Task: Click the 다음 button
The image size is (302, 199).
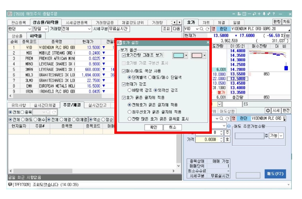Action: pyautogui.click(x=176, y=29)
